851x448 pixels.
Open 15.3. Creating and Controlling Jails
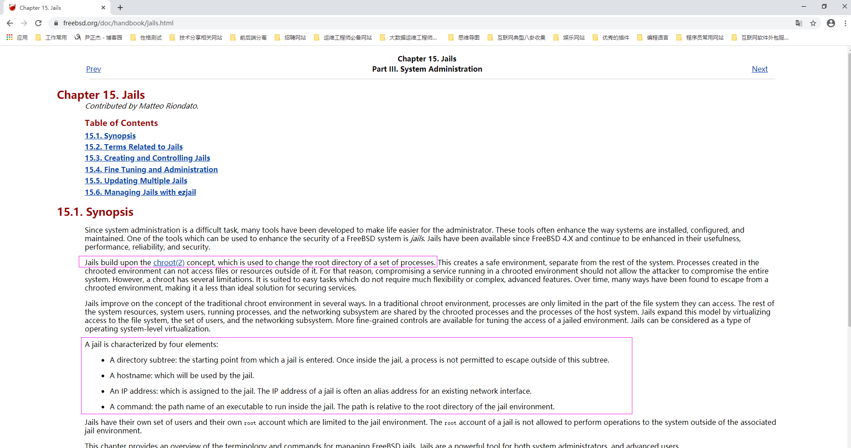[147, 158]
